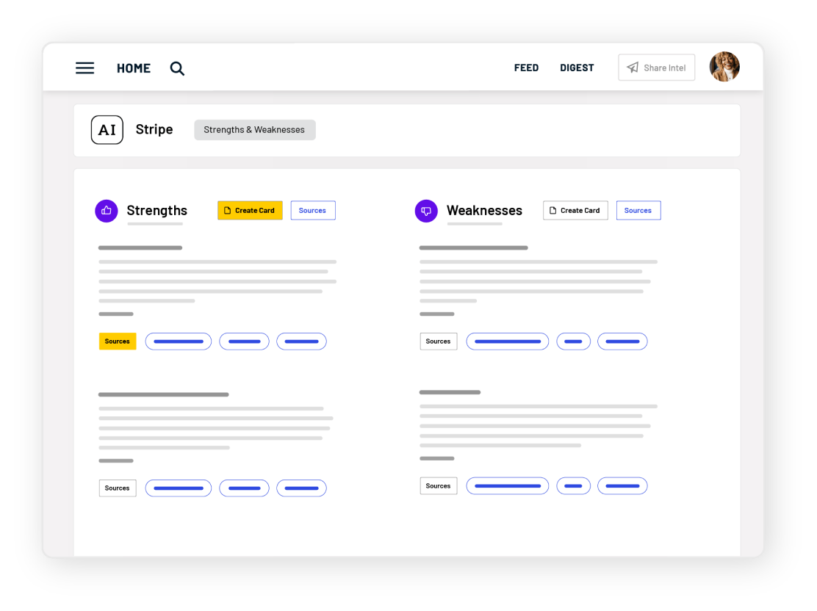Open the DIGEST page
The width and height of the screenshot is (817, 611).
coord(577,68)
